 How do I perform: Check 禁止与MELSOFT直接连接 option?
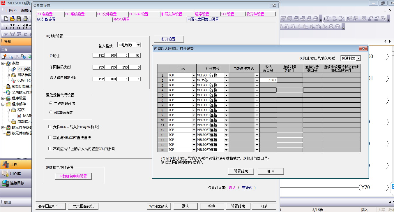coord(50,137)
